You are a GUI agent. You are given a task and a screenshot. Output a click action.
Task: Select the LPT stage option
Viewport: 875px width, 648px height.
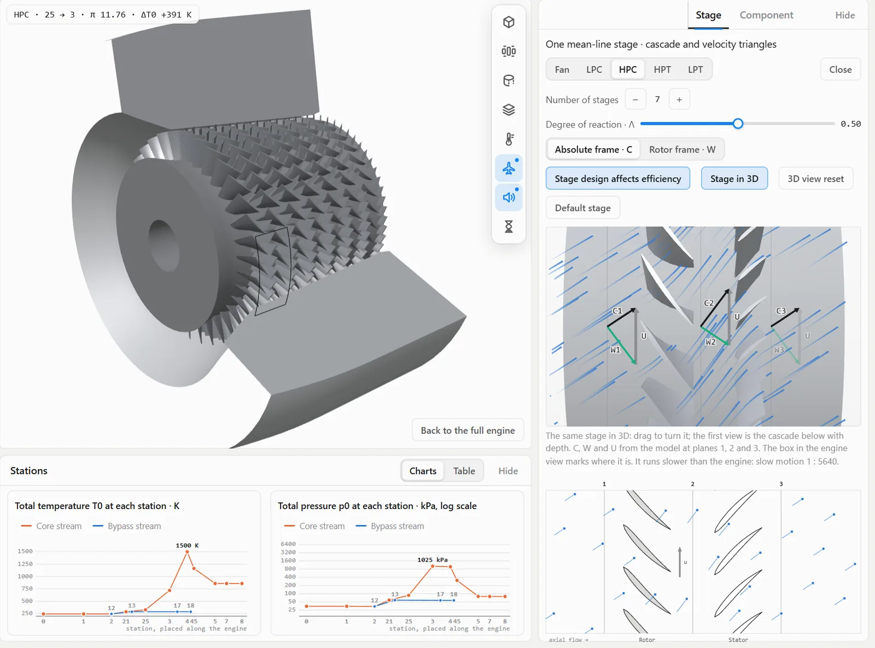click(695, 69)
